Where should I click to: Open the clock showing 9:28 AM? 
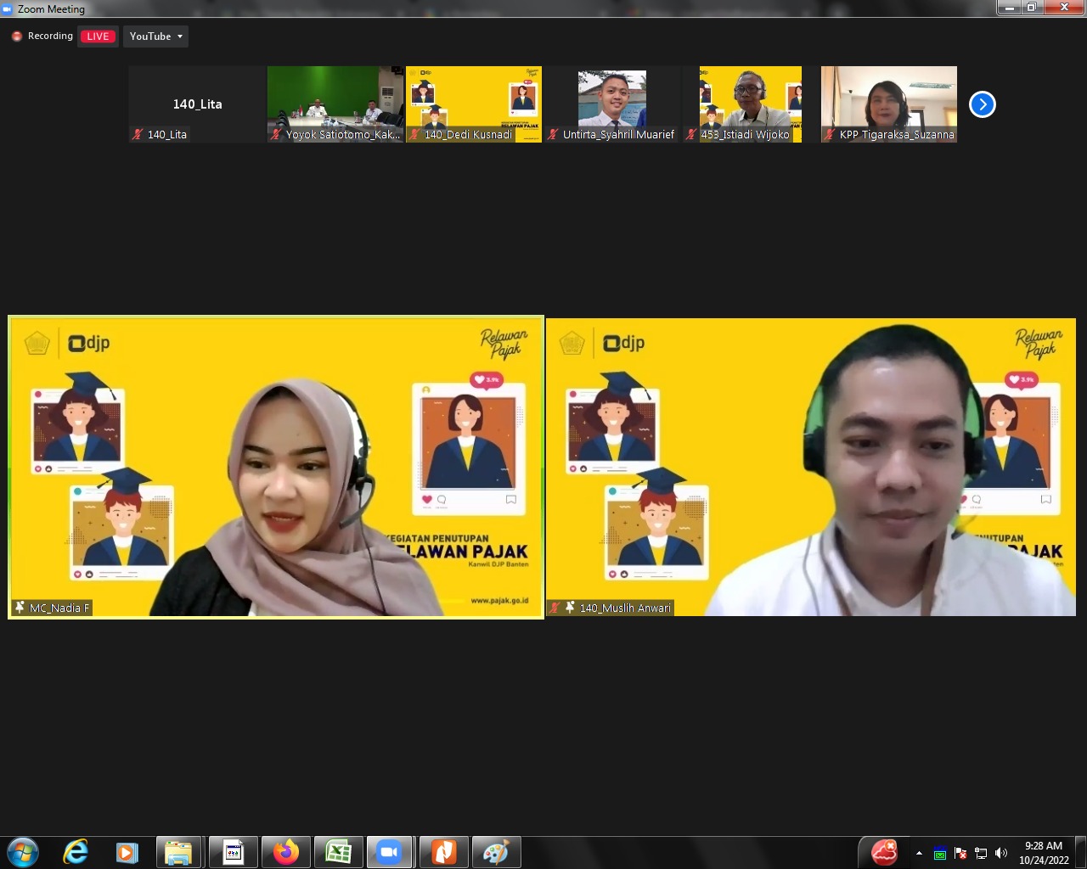pyautogui.click(x=1044, y=852)
